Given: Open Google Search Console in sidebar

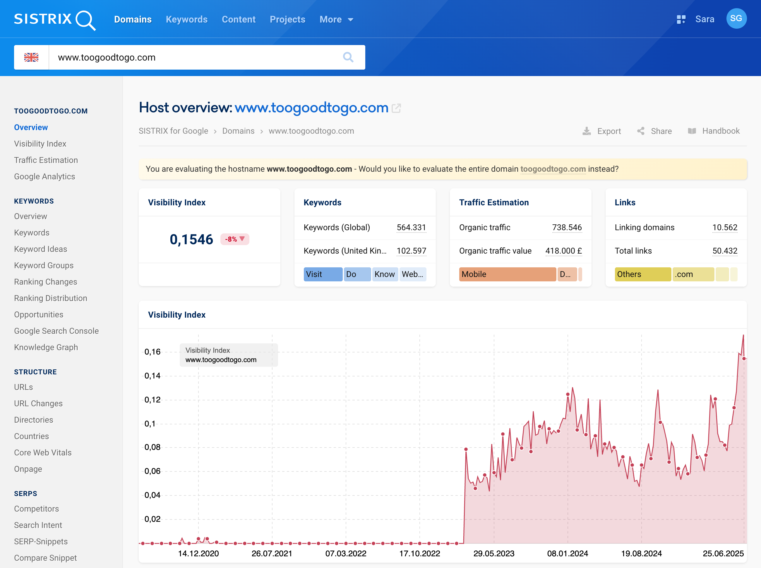Looking at the screenshot, I should point(56,331).
